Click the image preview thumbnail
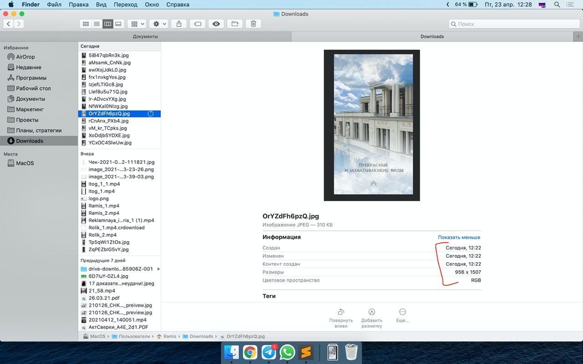Image resolution: width=583 pixels, height=364 pixels. (x=372, y=125)
